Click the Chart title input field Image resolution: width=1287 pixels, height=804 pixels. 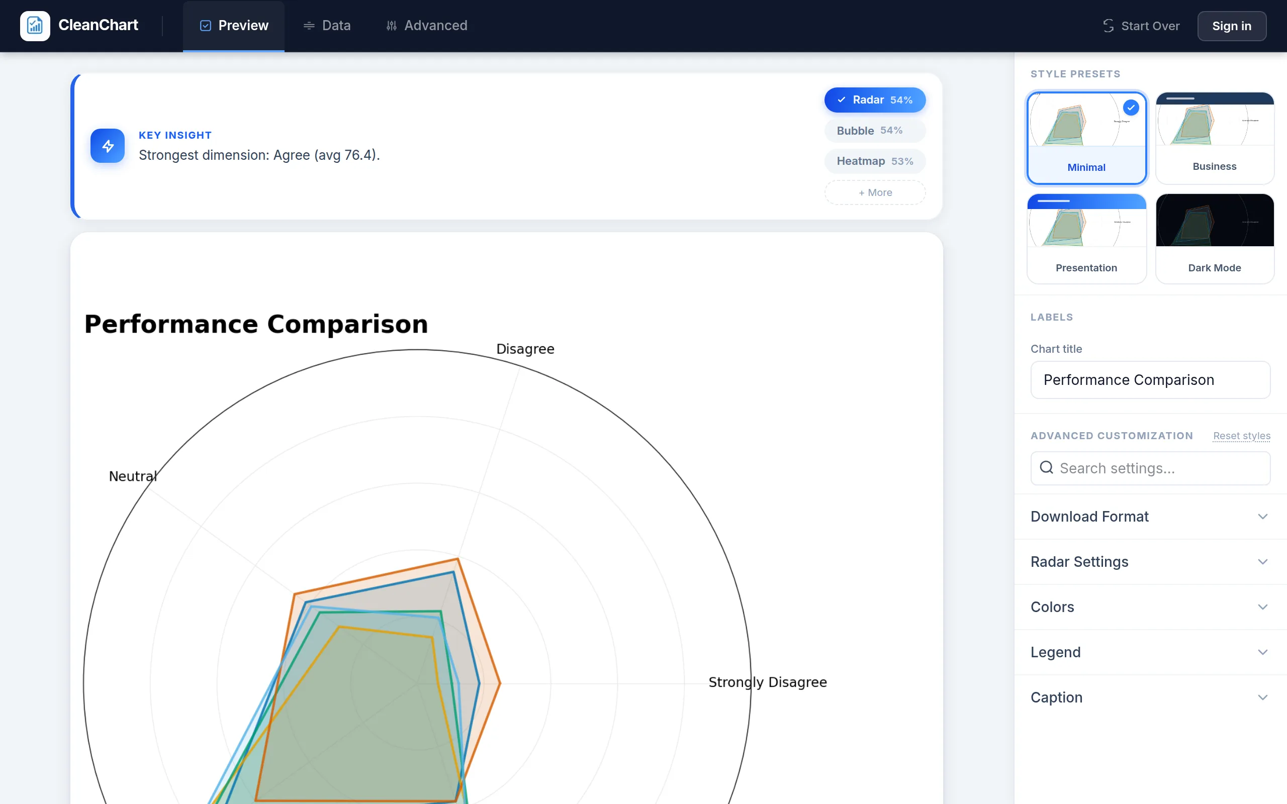1150,380
